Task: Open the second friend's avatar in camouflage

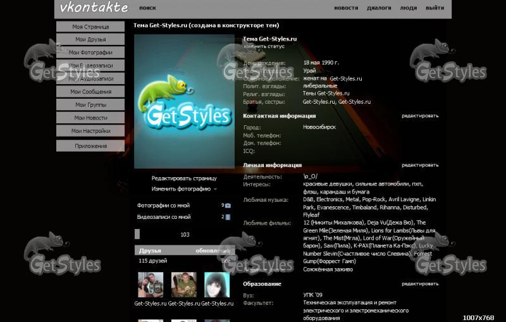Action: (x=183, y=285)
